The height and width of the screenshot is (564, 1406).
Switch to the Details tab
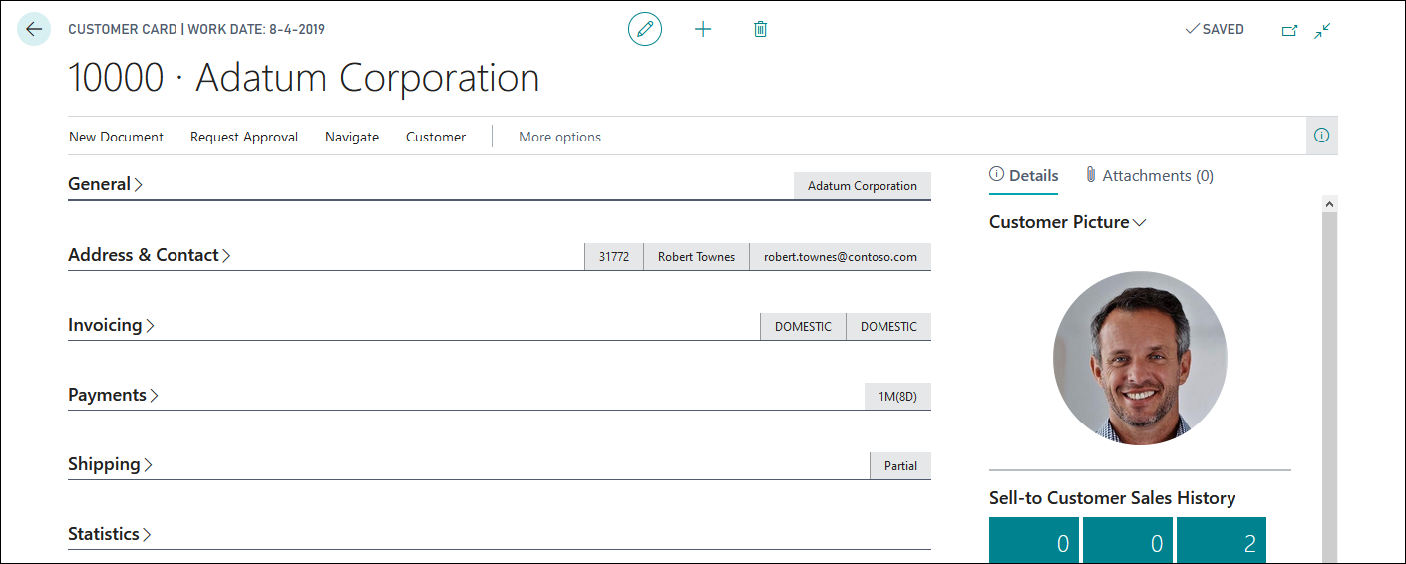coord(1024,176)
